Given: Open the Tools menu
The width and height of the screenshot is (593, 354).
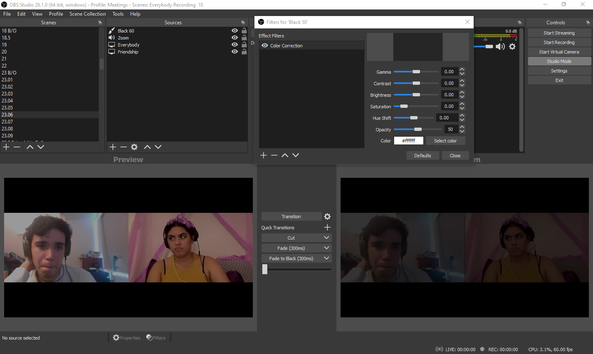Looking at the screenshot, I should [x=118, y=14].
